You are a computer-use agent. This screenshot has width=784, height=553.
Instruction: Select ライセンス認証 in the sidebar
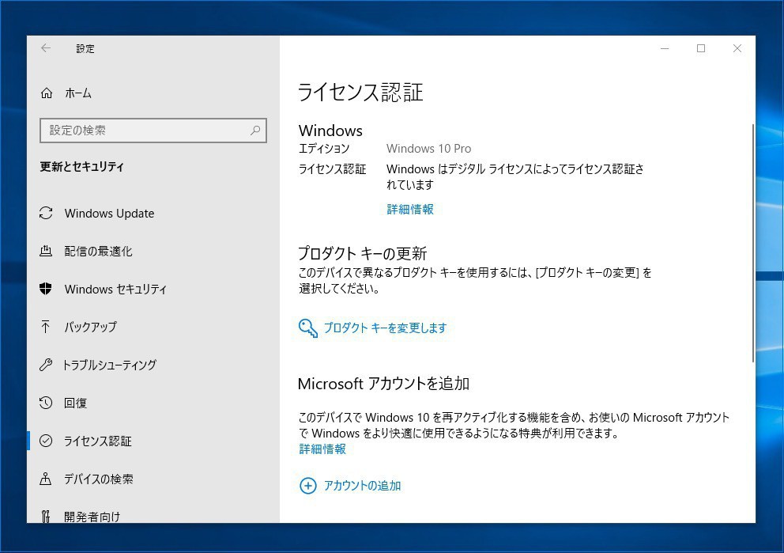[x=153, y=441]
